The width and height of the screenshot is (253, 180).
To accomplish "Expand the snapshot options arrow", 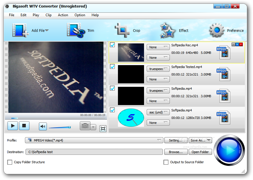I will click(x=93, y=127).
